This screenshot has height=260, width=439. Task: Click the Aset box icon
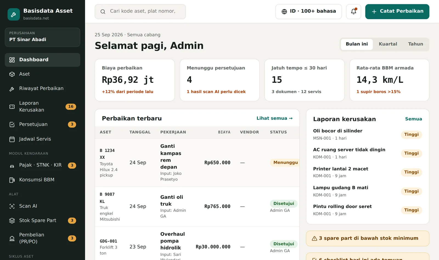[12, 74]
